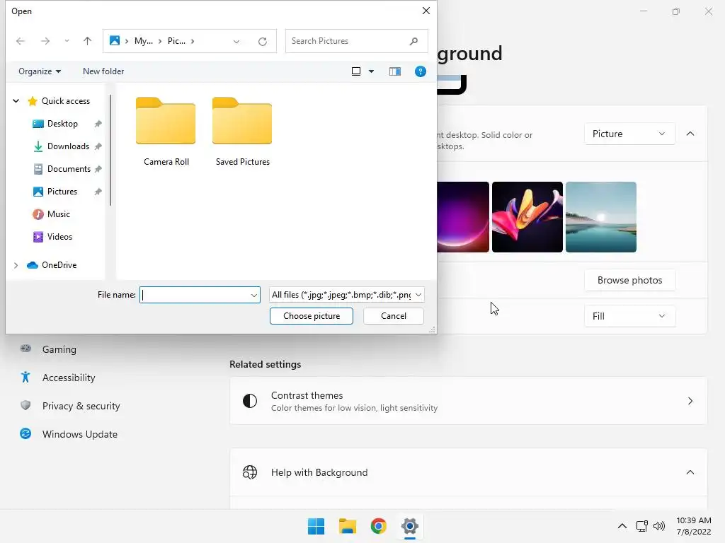Unpin Desktop using pin icon

point(98,124)
